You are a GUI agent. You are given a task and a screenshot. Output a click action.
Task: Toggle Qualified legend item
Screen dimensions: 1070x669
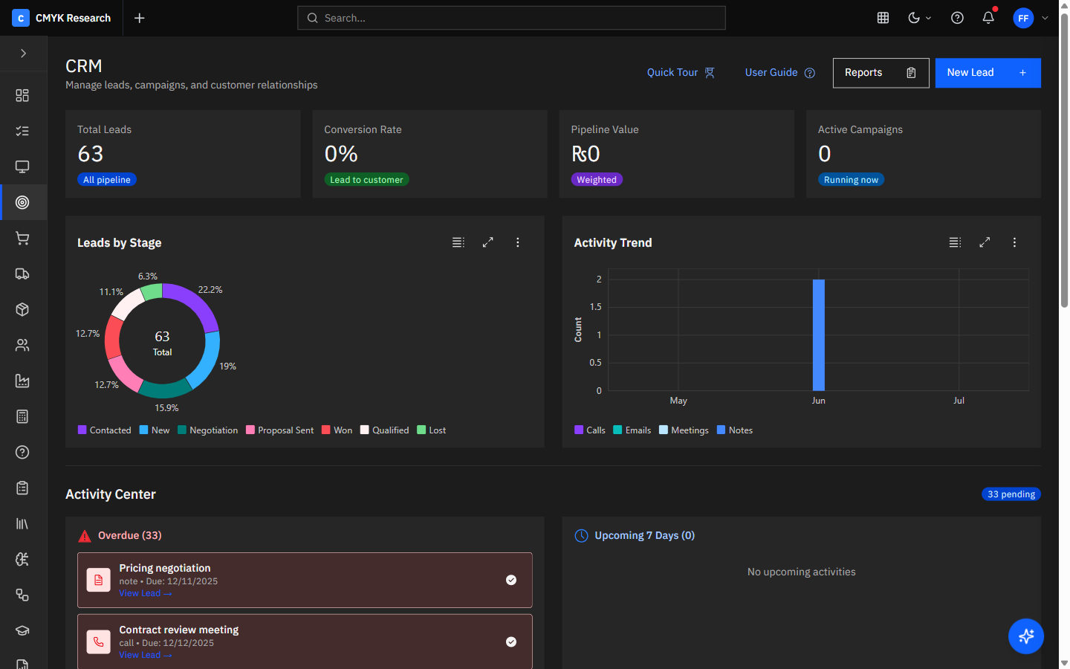[385, 430]
